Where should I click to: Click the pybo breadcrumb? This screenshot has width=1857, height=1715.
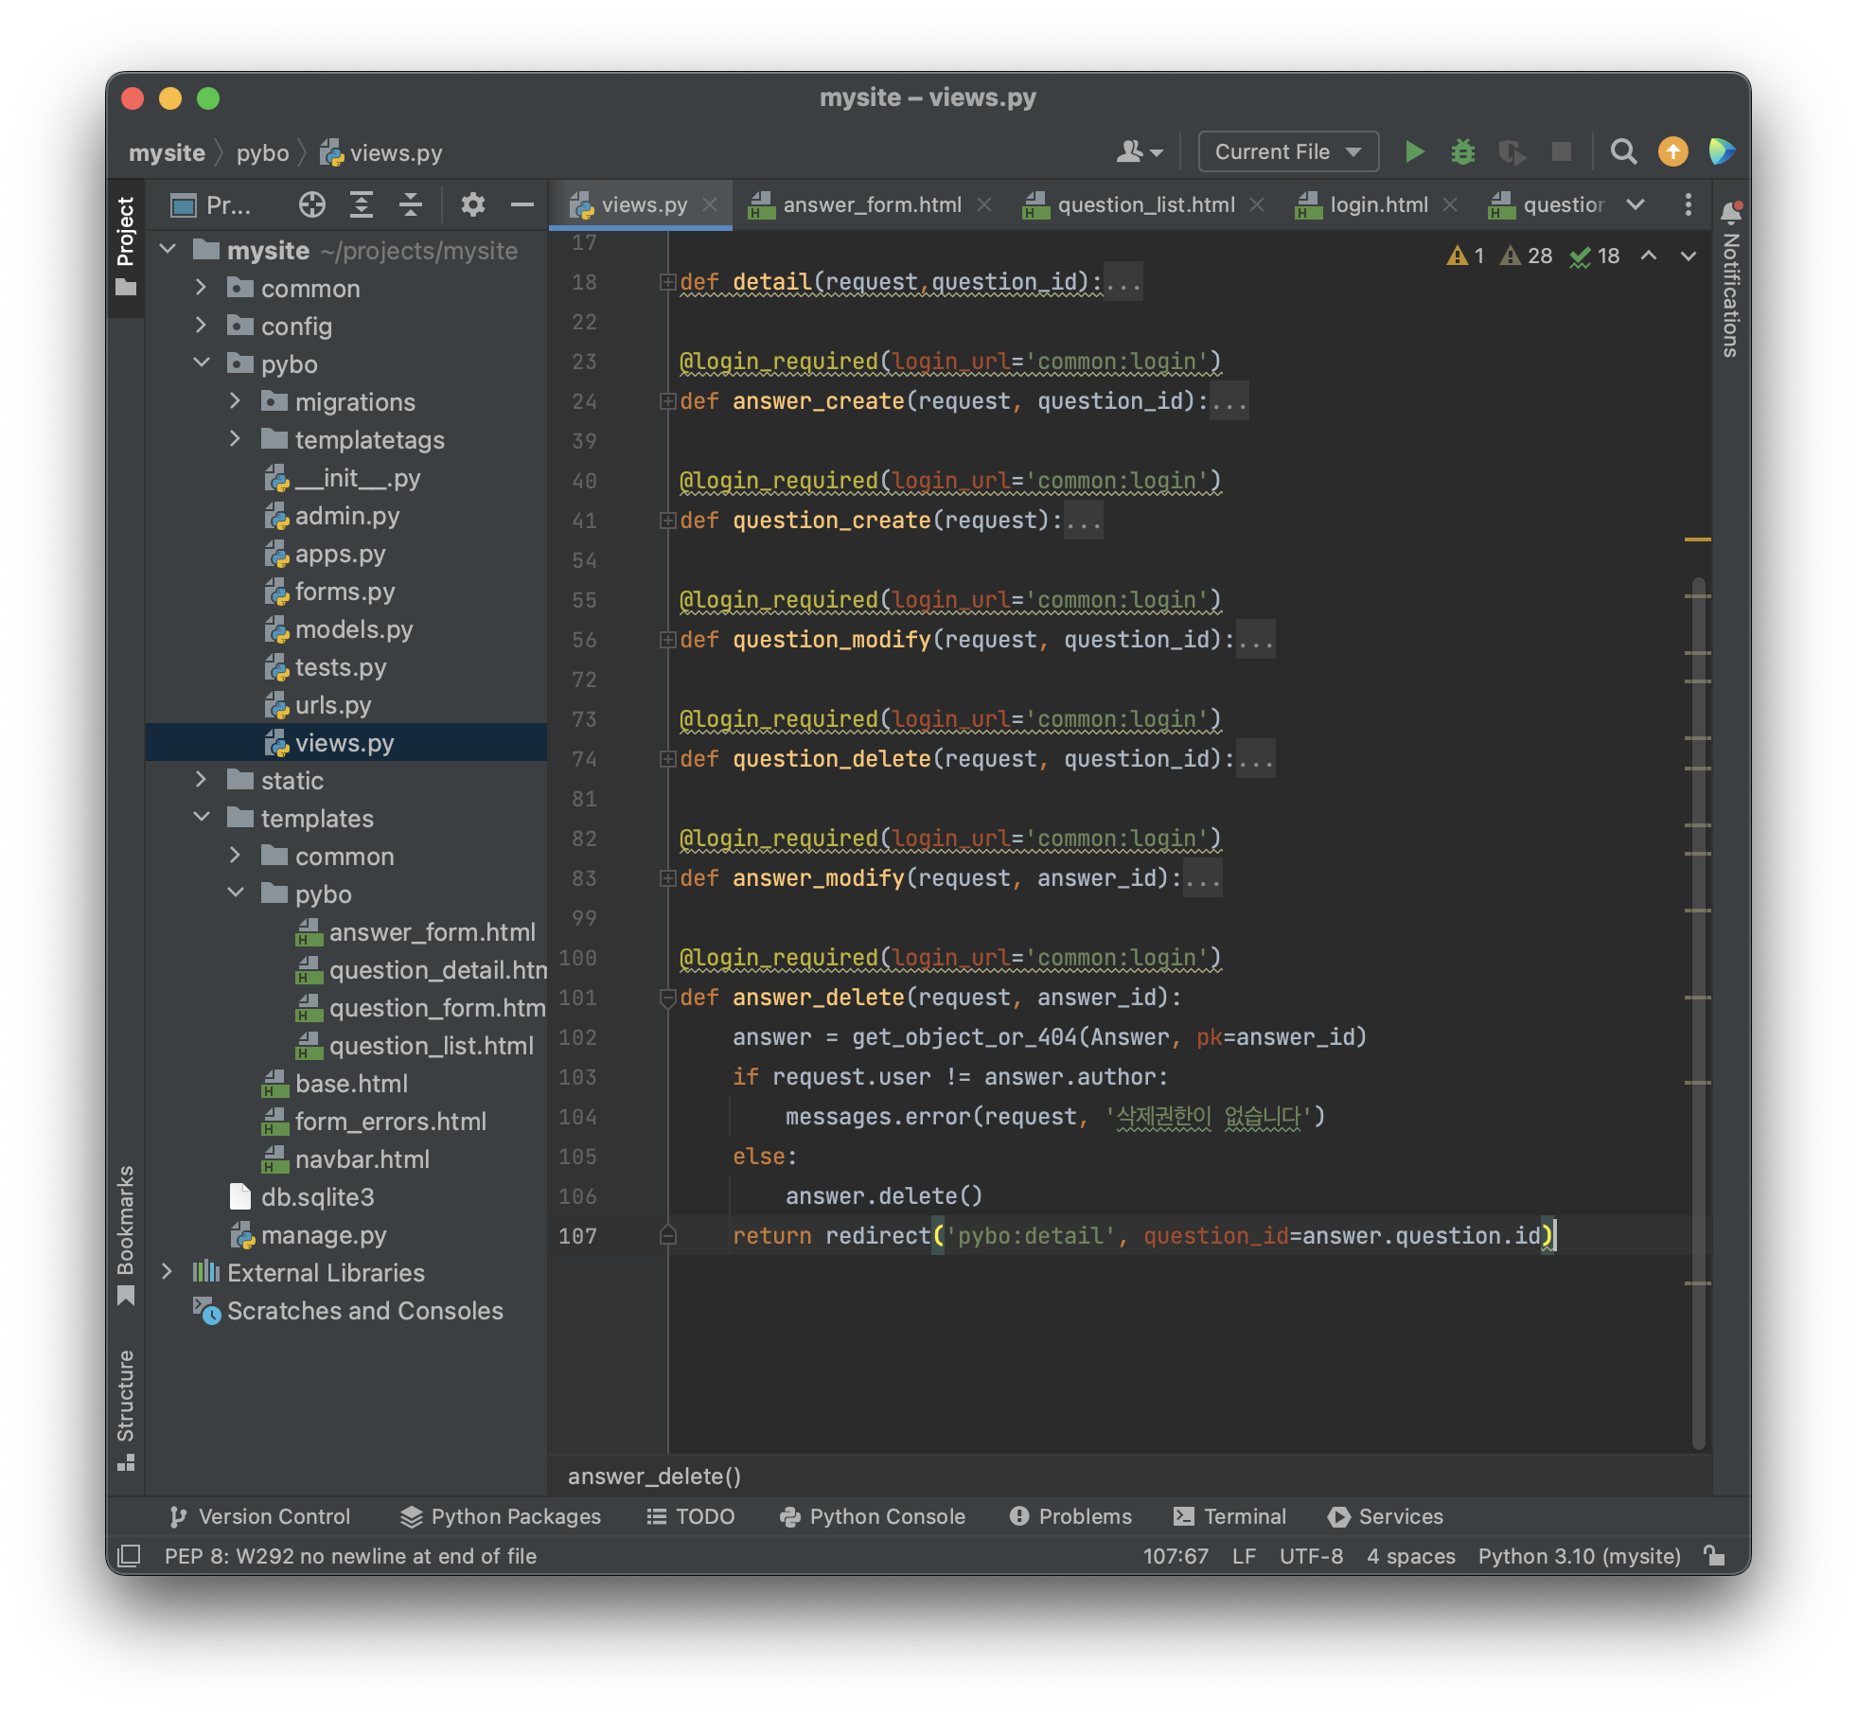pyautogui.click(x=262, y=153)
